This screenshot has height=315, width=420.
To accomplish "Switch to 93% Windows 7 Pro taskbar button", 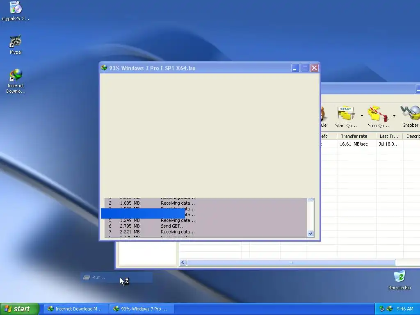I will click(142, 309).
